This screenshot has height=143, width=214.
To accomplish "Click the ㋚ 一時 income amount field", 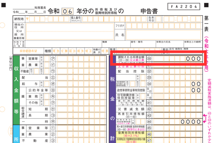I will tap(81, 122).
